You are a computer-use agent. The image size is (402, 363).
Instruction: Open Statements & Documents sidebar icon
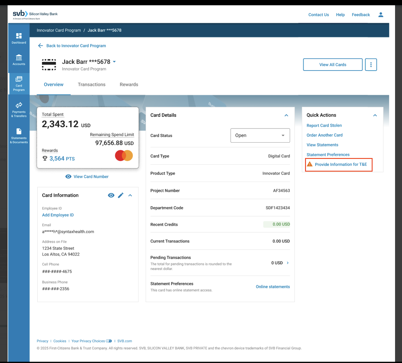[19, 136]
